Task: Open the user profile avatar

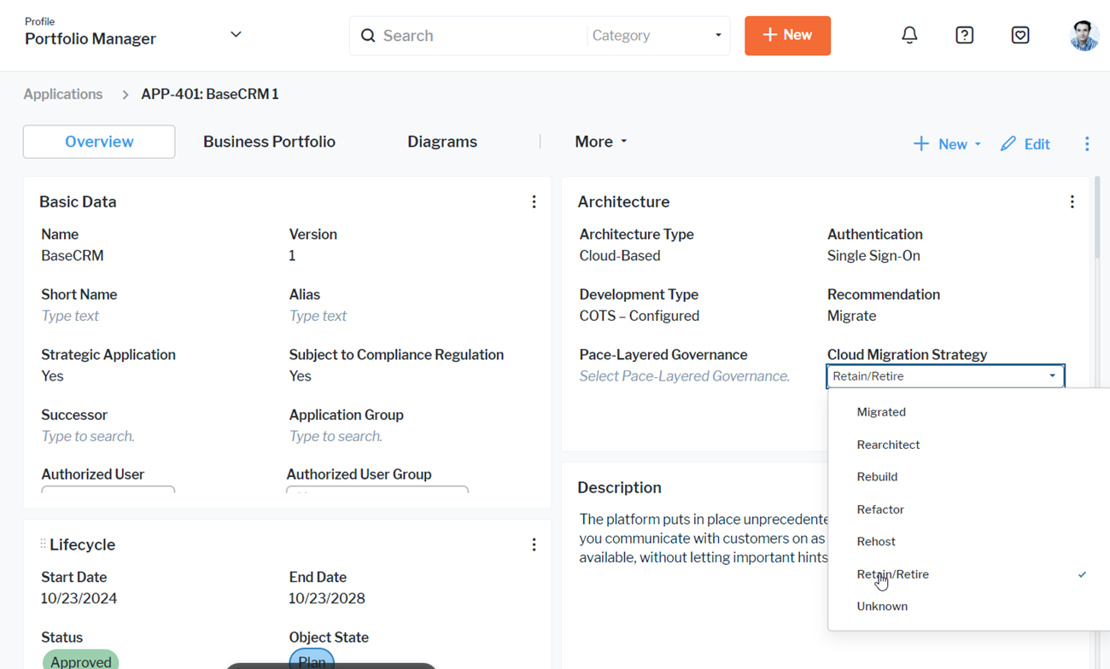Action: tap(1084, 36)
